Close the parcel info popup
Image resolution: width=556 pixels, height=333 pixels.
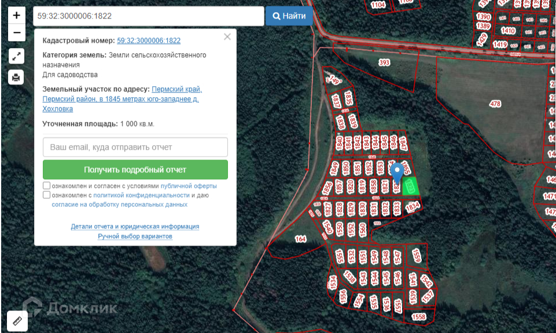coord(227,37)
